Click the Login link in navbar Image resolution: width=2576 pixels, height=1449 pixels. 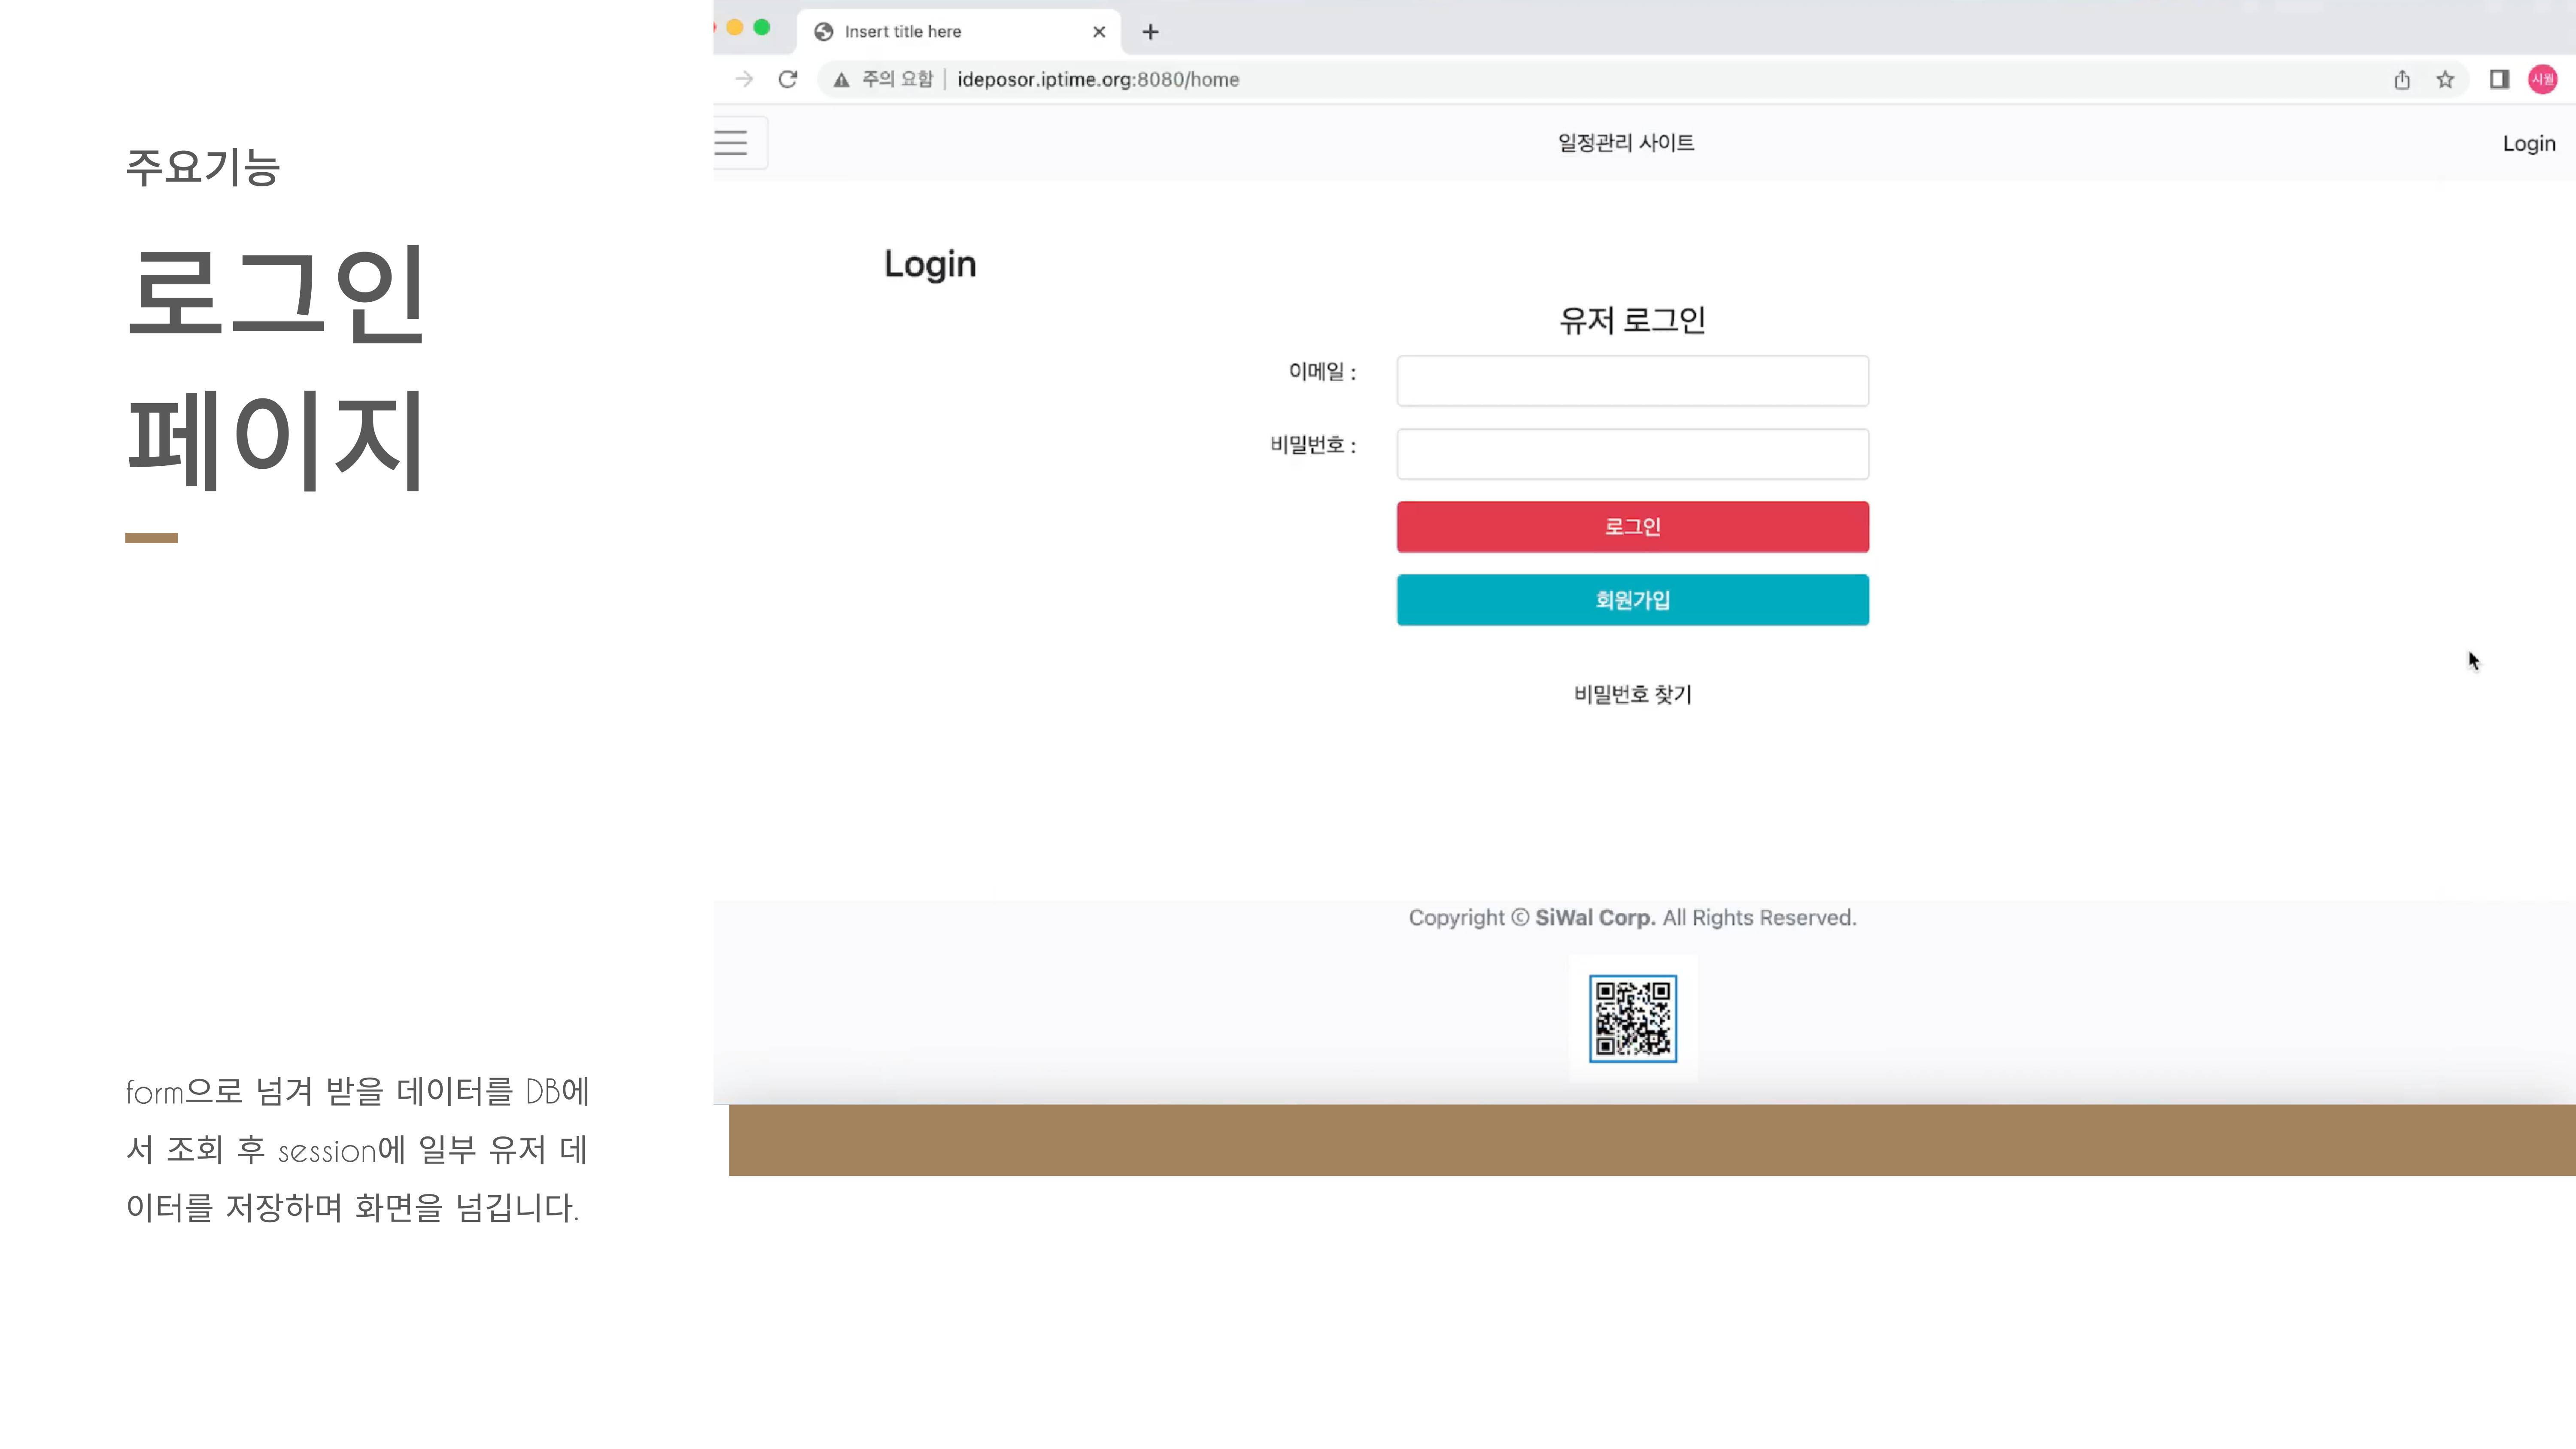tap(2529, 144)
